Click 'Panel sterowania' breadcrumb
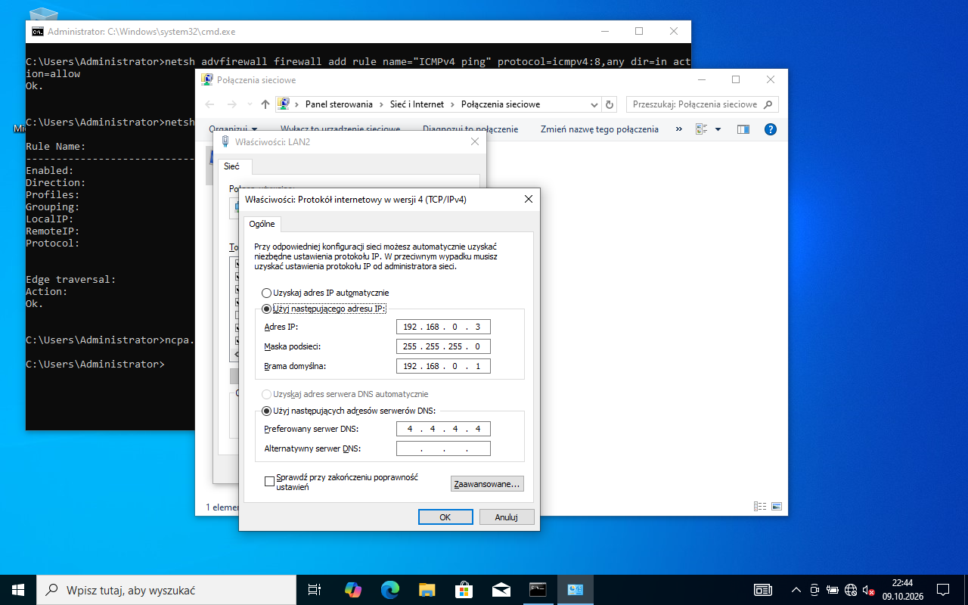 (339, 104)
